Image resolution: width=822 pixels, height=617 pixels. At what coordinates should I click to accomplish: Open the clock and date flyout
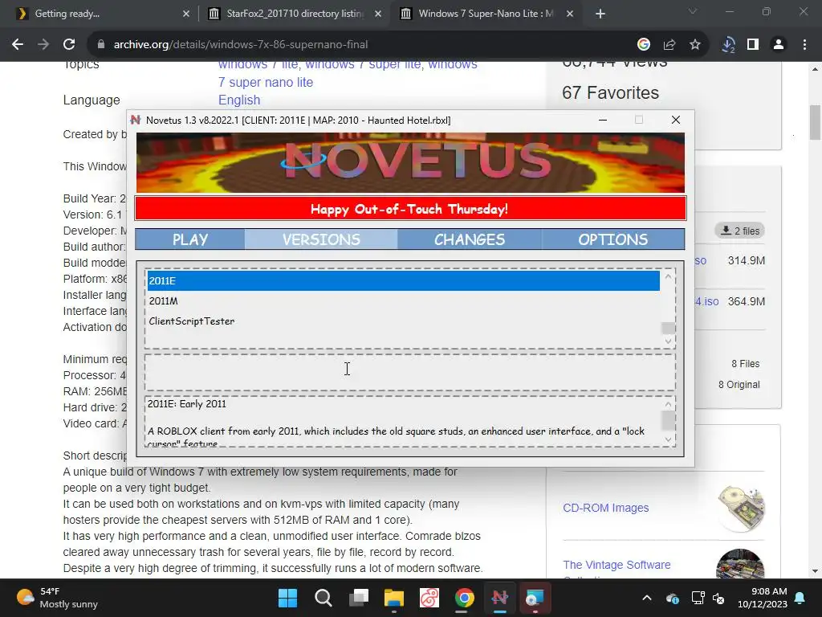(x=763, y=598)
